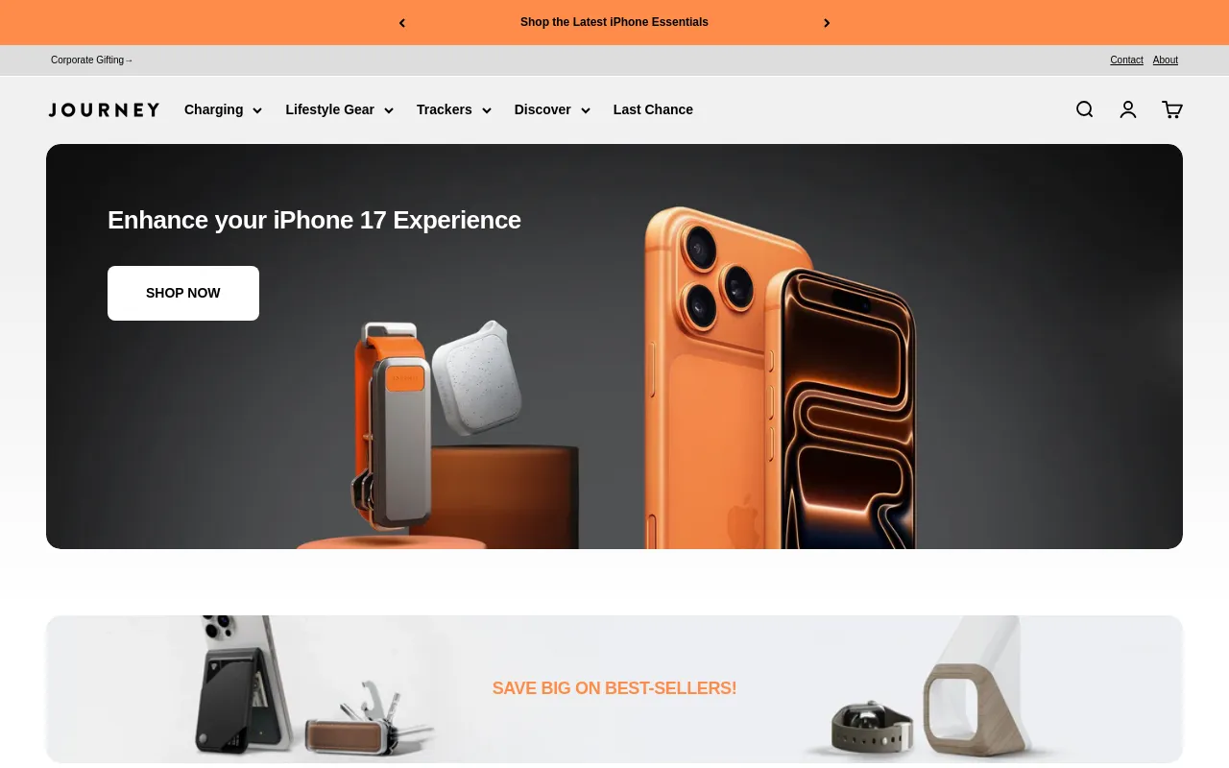Click the JOURNEY logo

[104, 109]
